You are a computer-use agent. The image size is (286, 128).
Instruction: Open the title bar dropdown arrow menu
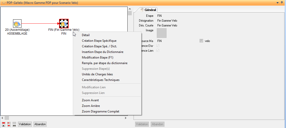click(278, 3)
